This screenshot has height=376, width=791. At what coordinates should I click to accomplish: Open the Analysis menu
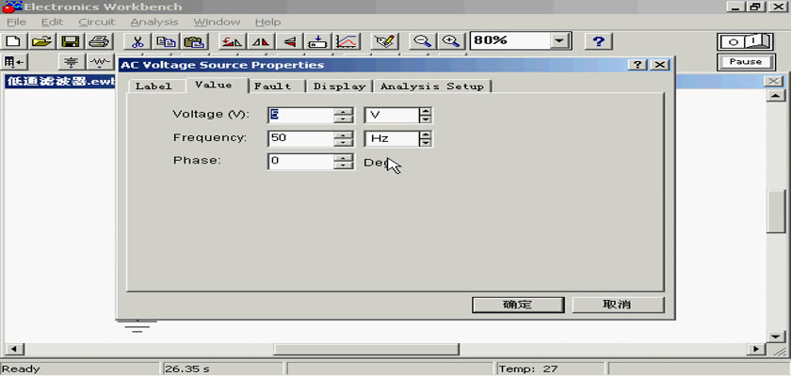click(154, 23)
